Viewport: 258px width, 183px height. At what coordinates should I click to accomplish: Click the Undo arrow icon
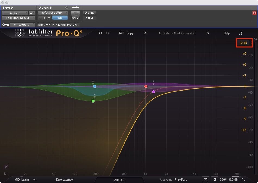[x=100, y=33]
